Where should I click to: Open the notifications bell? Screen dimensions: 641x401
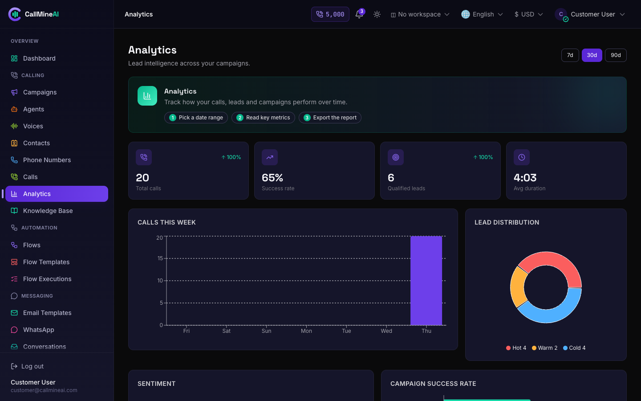(359, 14)
